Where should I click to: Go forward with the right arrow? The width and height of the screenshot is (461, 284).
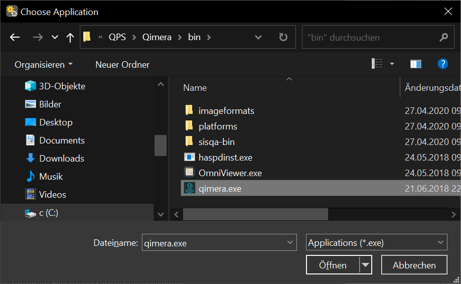tap(38, 37)
